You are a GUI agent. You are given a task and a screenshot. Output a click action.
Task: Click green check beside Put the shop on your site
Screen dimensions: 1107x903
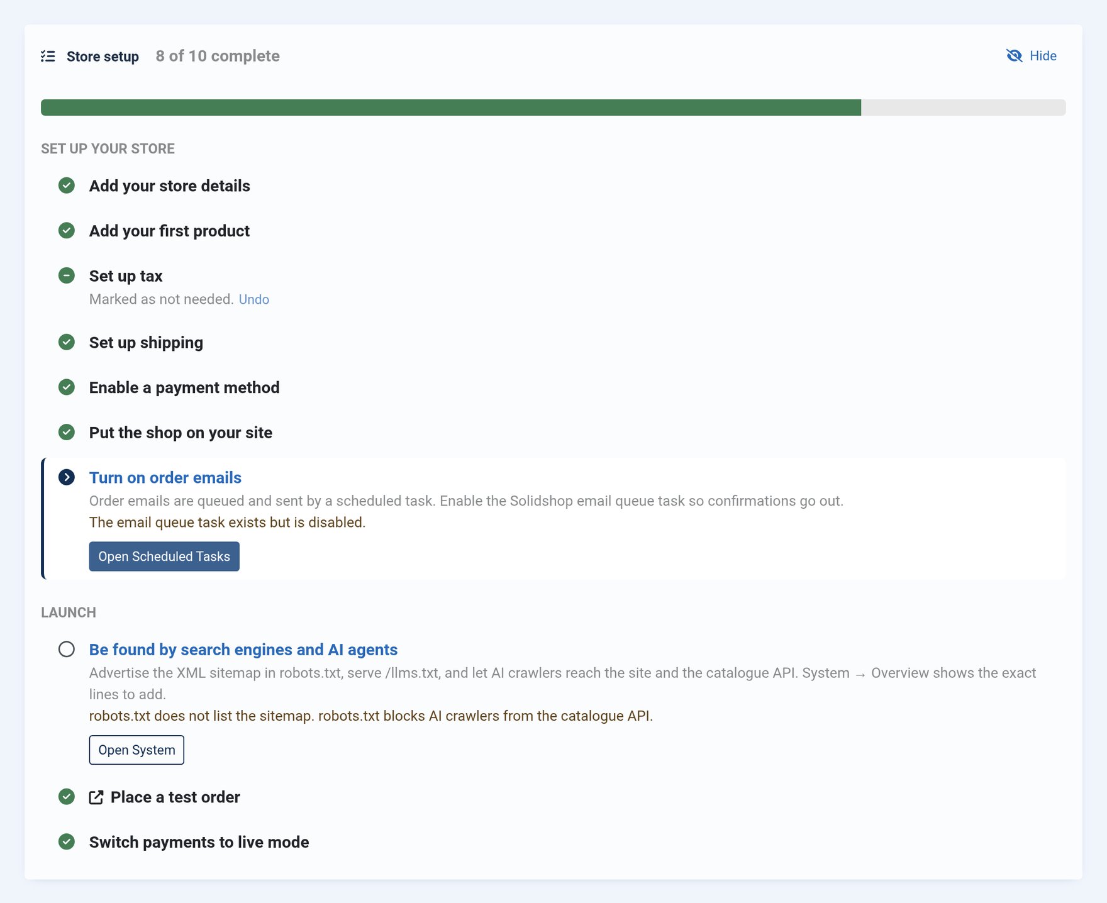(67, 433)
